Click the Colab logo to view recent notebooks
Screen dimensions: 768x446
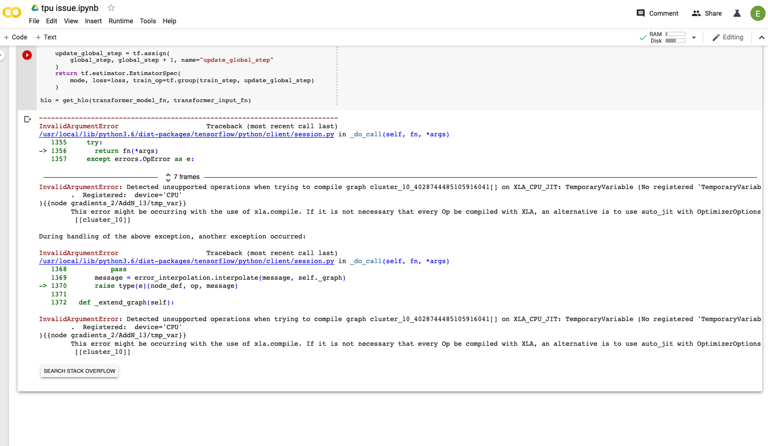click(12, 13)
